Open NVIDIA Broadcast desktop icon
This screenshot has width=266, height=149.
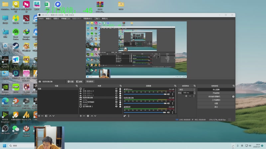click(5, 117)
